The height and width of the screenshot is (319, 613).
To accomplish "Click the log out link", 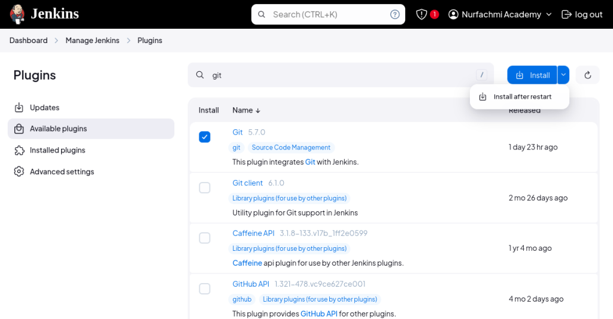I will pos(582,14).
